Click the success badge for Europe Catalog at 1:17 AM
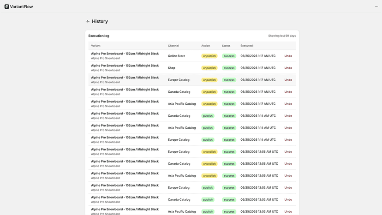 pyautogui.click(x=229, y=80)
